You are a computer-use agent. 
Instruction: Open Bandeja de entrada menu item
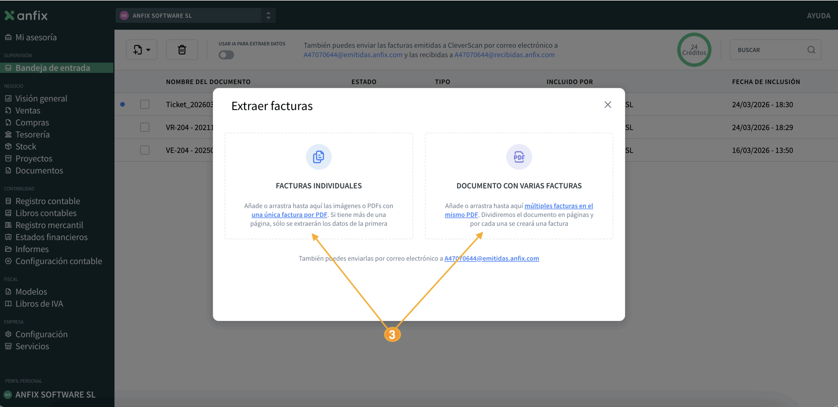[52, 68]
